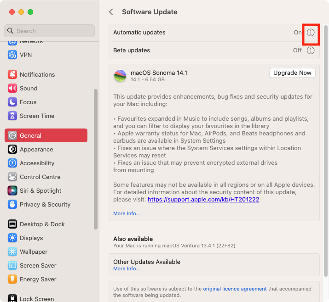Select Sound in the sidebar

[46, 88]
